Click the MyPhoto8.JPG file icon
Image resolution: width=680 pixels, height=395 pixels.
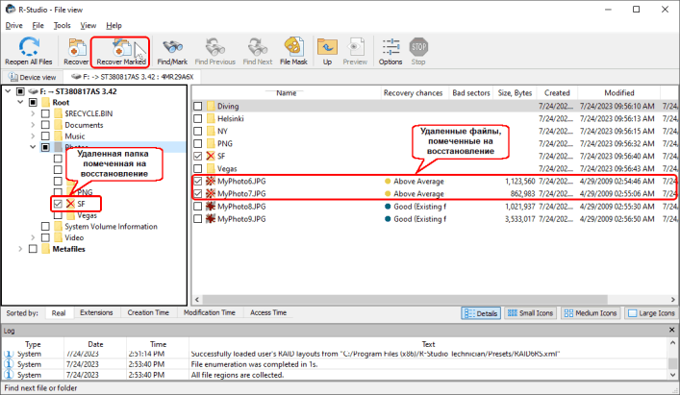pyautogui.click(x=211, y=207)
